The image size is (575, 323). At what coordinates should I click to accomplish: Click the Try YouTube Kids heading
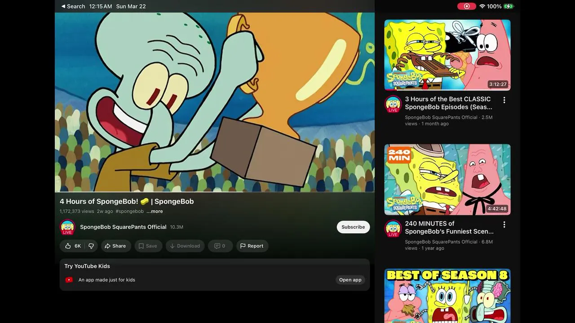(x=87, y=266)
